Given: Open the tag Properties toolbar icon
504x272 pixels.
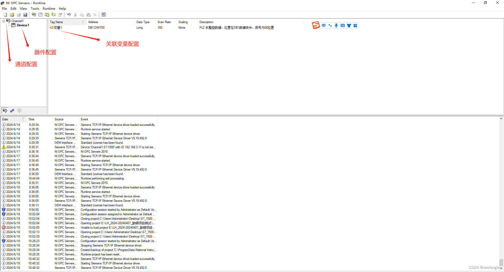Looking at the screenshot, I should tap(60, 15).
